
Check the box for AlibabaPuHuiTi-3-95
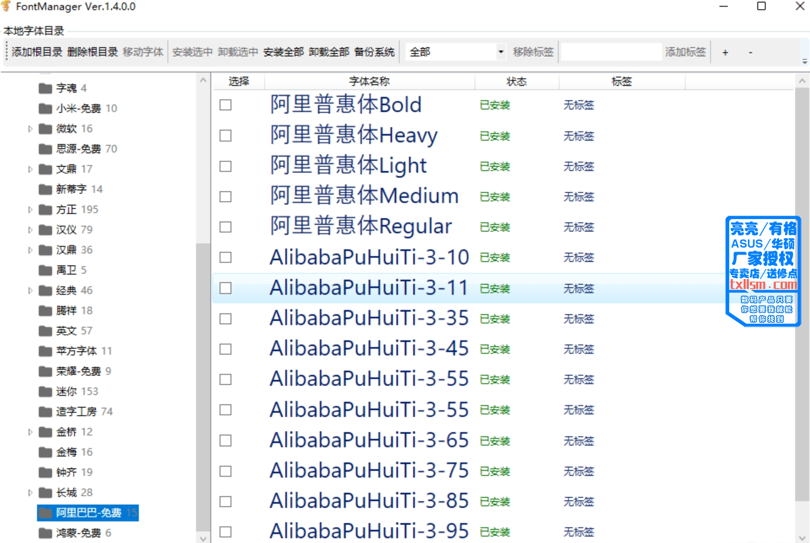225,532
